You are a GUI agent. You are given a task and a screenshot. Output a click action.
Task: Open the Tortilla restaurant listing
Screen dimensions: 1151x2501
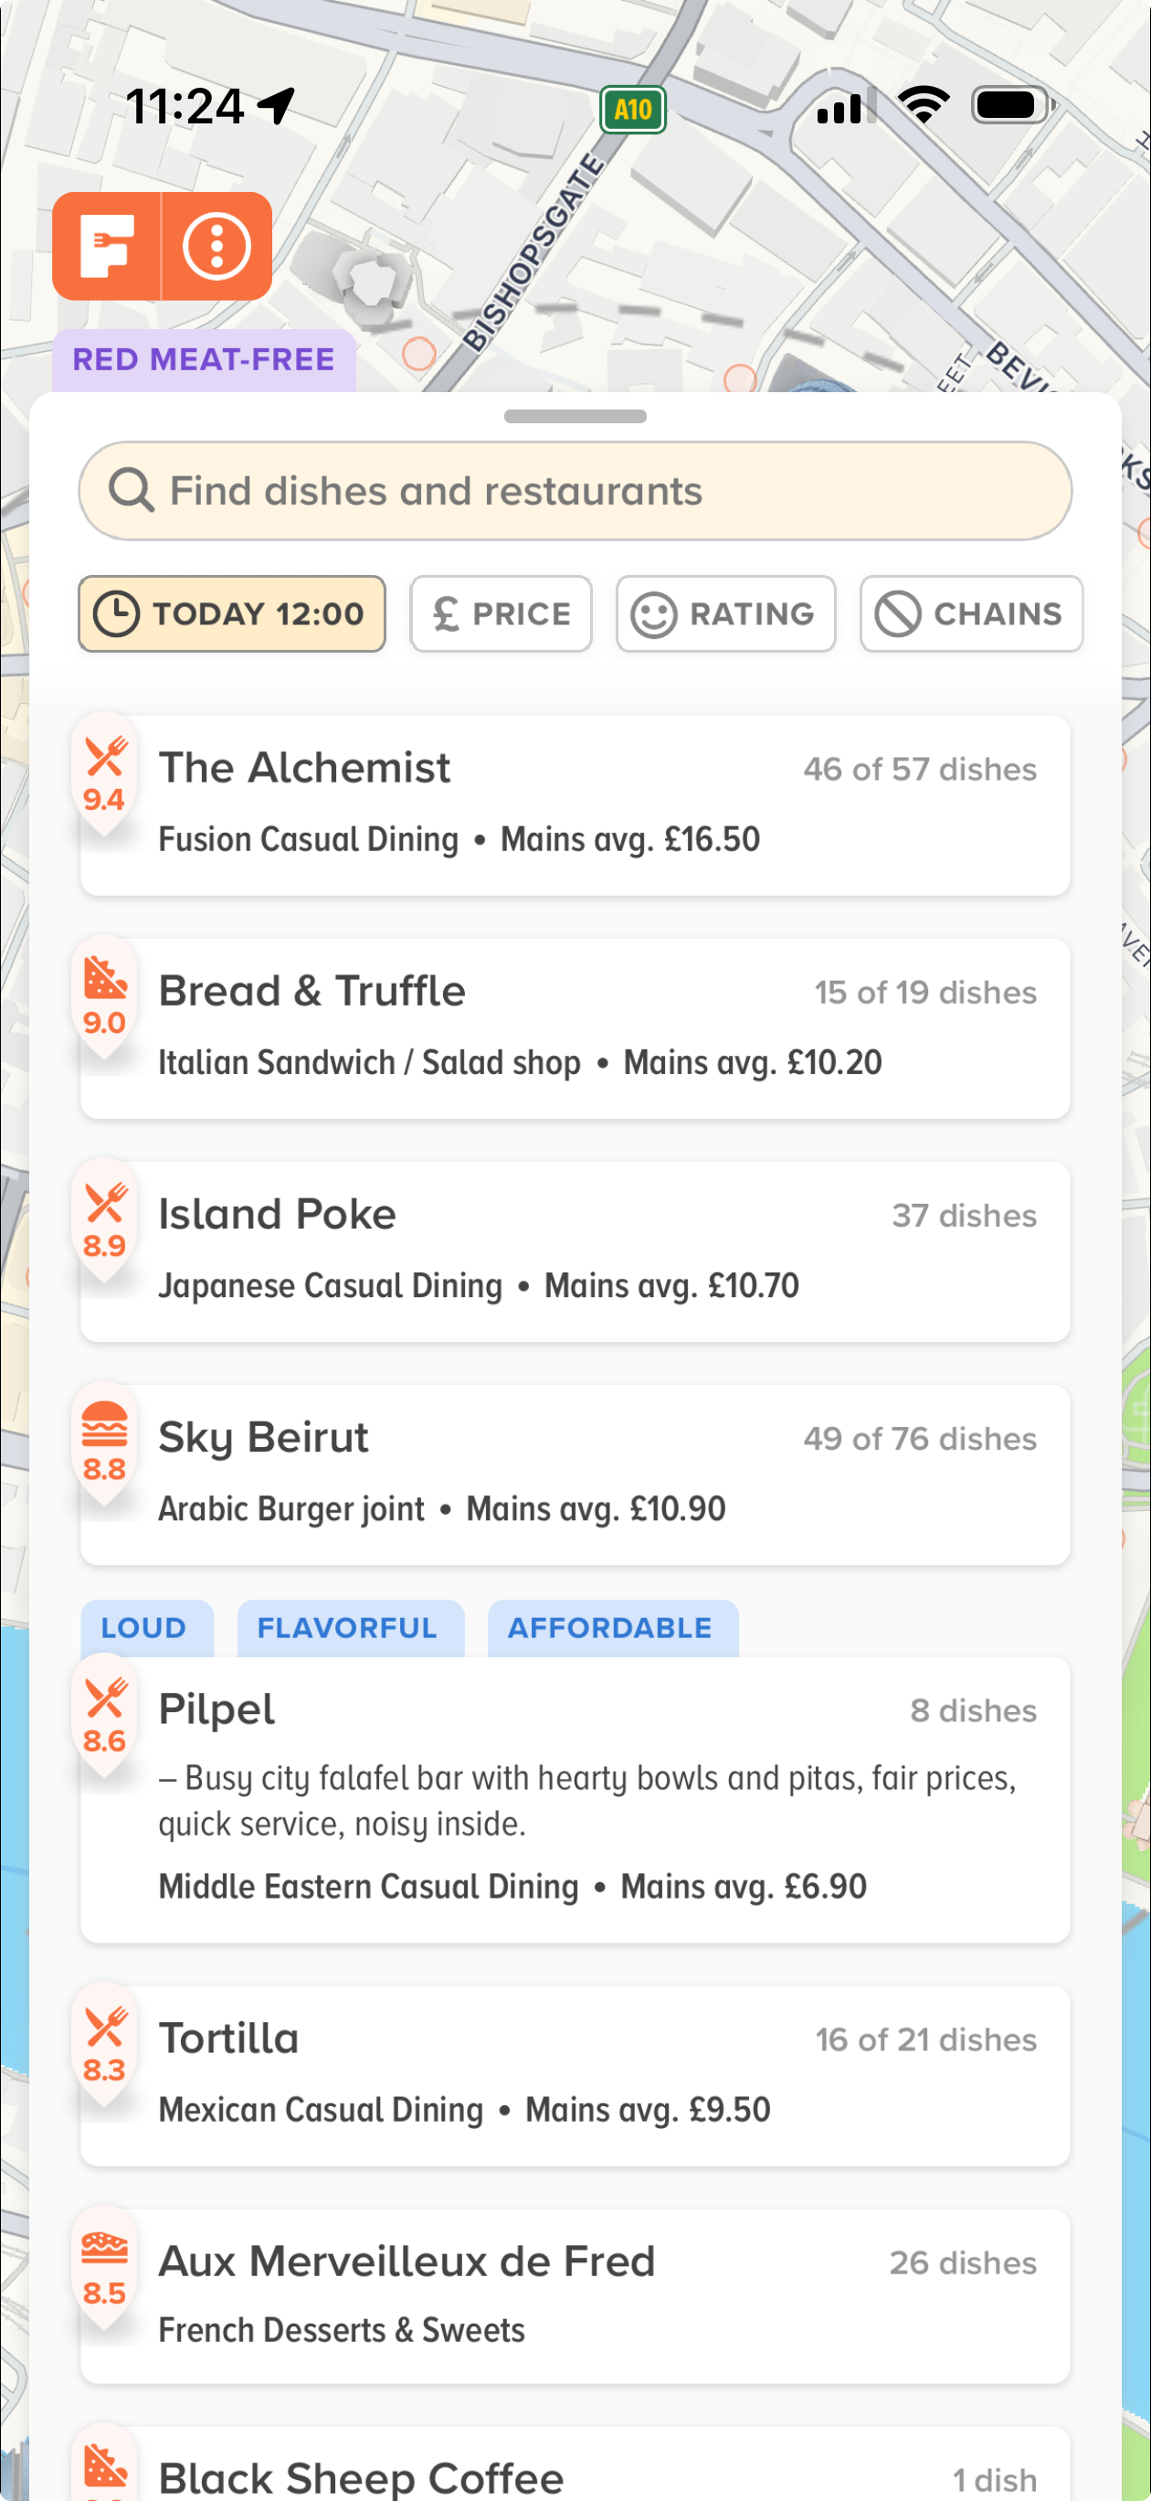[575, 2074]
